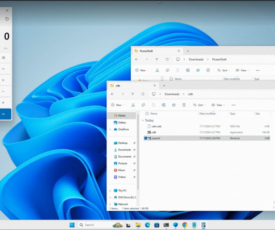275x230 pixels.
Task: Open Terminal from taskbar
Action: [166, 225]
